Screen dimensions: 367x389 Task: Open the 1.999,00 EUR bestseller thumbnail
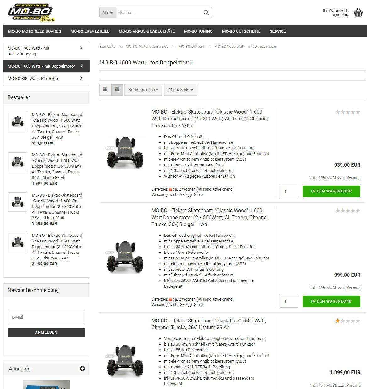point(17,162)
